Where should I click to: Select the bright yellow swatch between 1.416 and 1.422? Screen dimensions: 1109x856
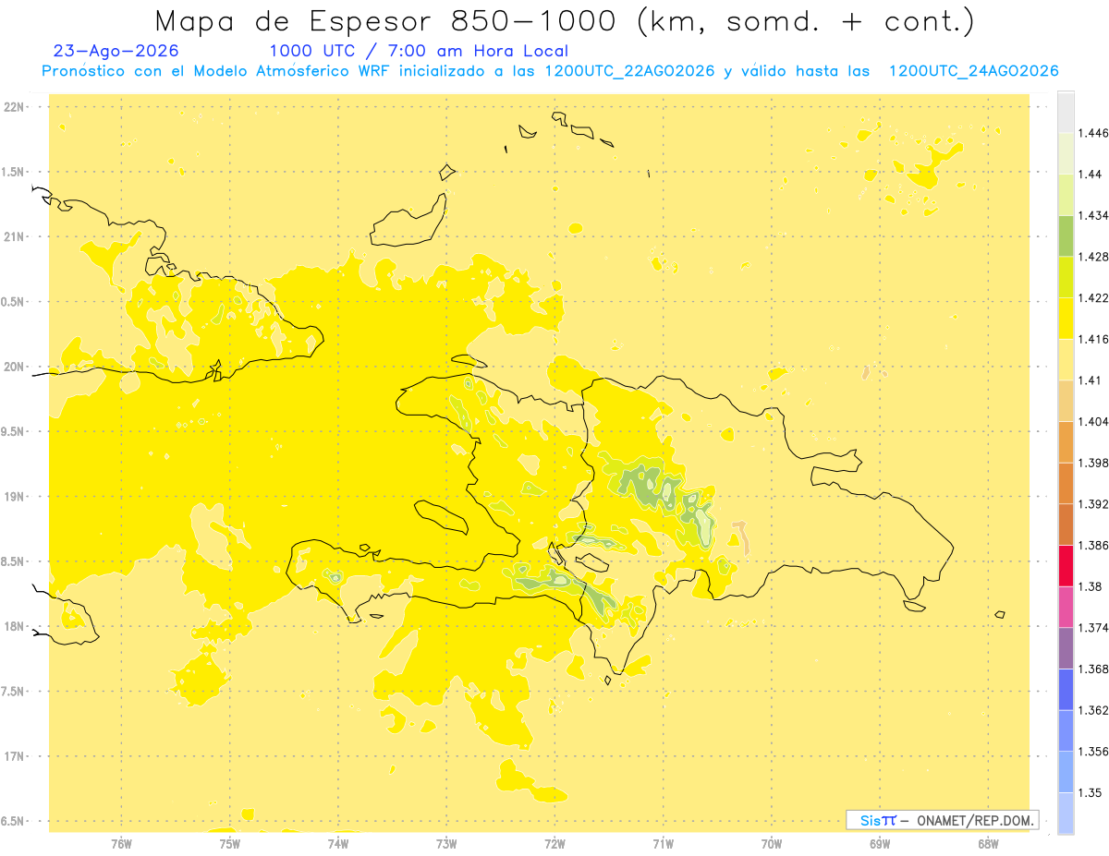[1066, 318]
